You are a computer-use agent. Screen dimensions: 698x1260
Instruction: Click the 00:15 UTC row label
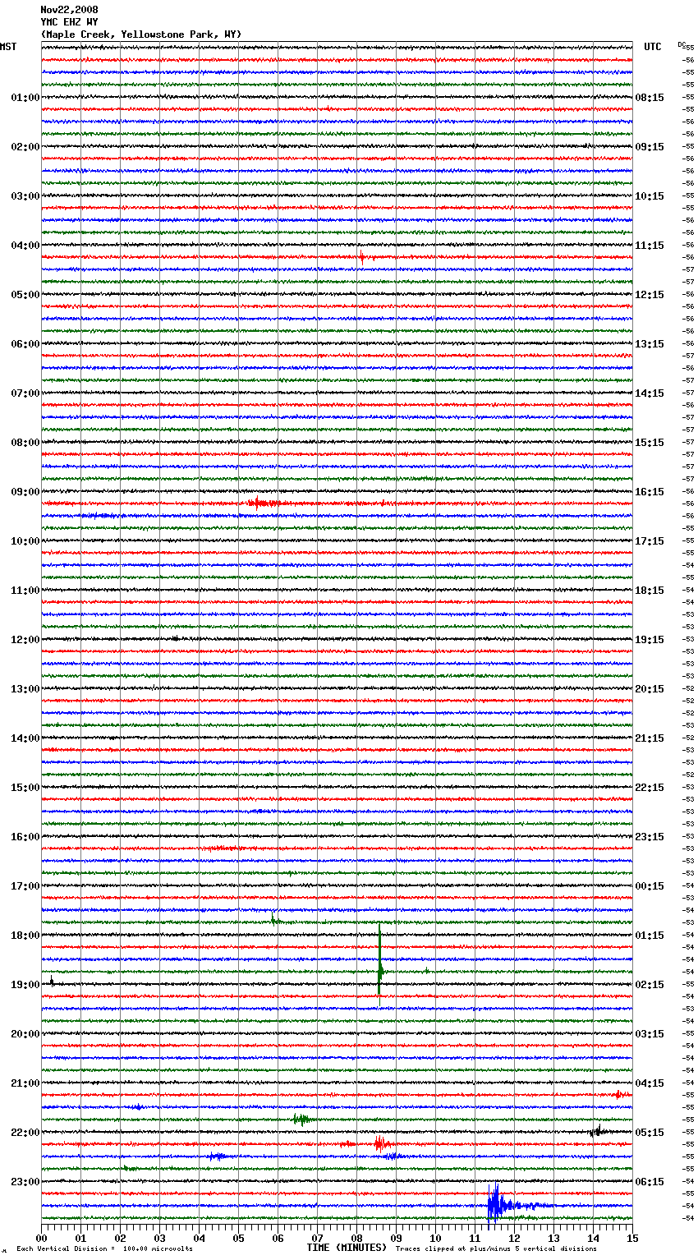[650, 886]
